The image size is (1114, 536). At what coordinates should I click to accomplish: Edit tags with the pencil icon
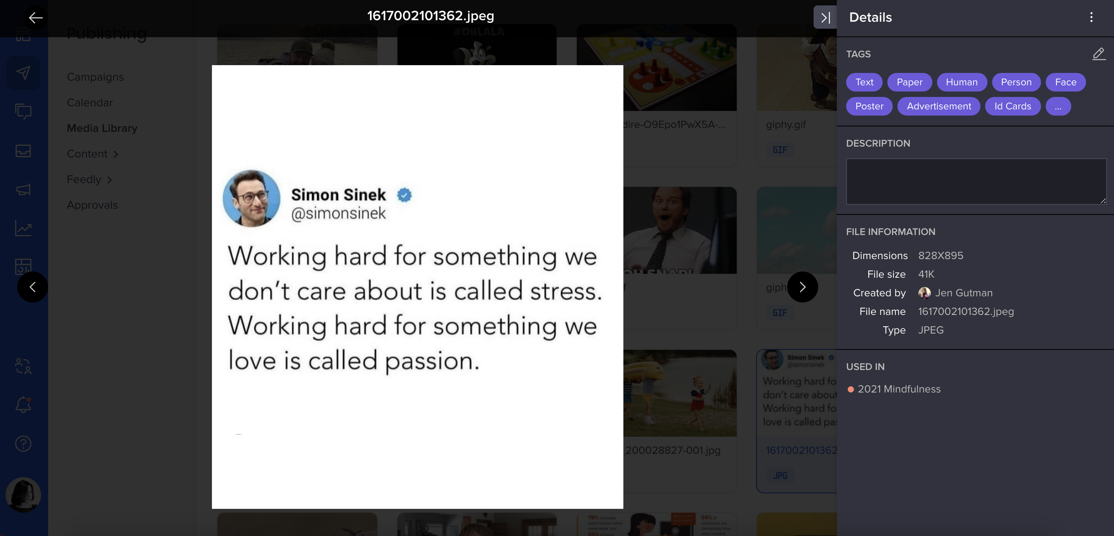coord(1098,54)
